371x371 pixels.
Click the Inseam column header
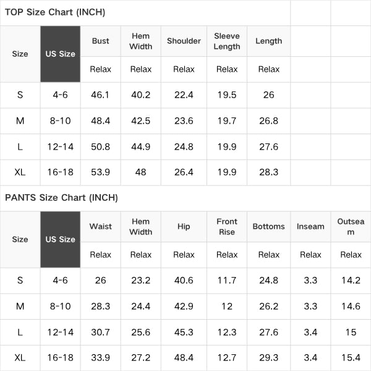310,226
